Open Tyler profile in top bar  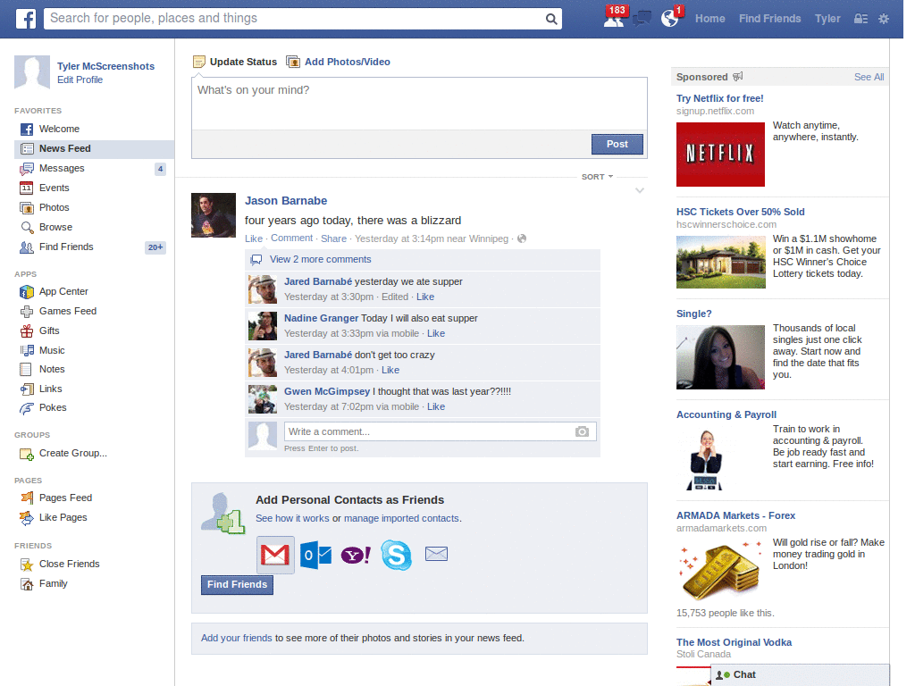pos(827,19)
